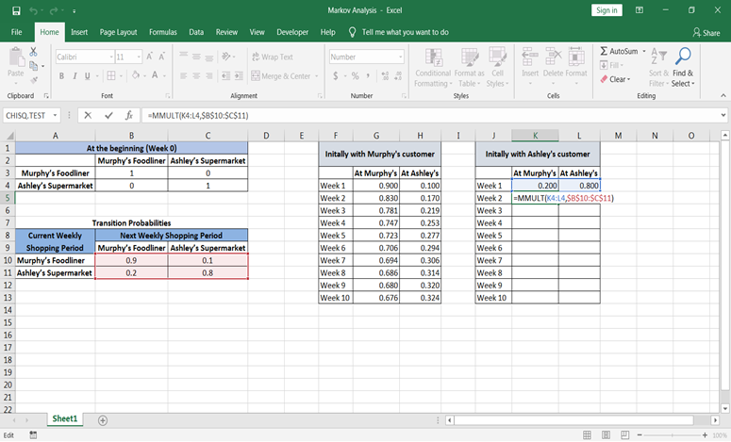This screenshot has width=731, height=442.
Task: Click the Increase Font Size icon
Action: pyautogui.click(x=150, y=57)
